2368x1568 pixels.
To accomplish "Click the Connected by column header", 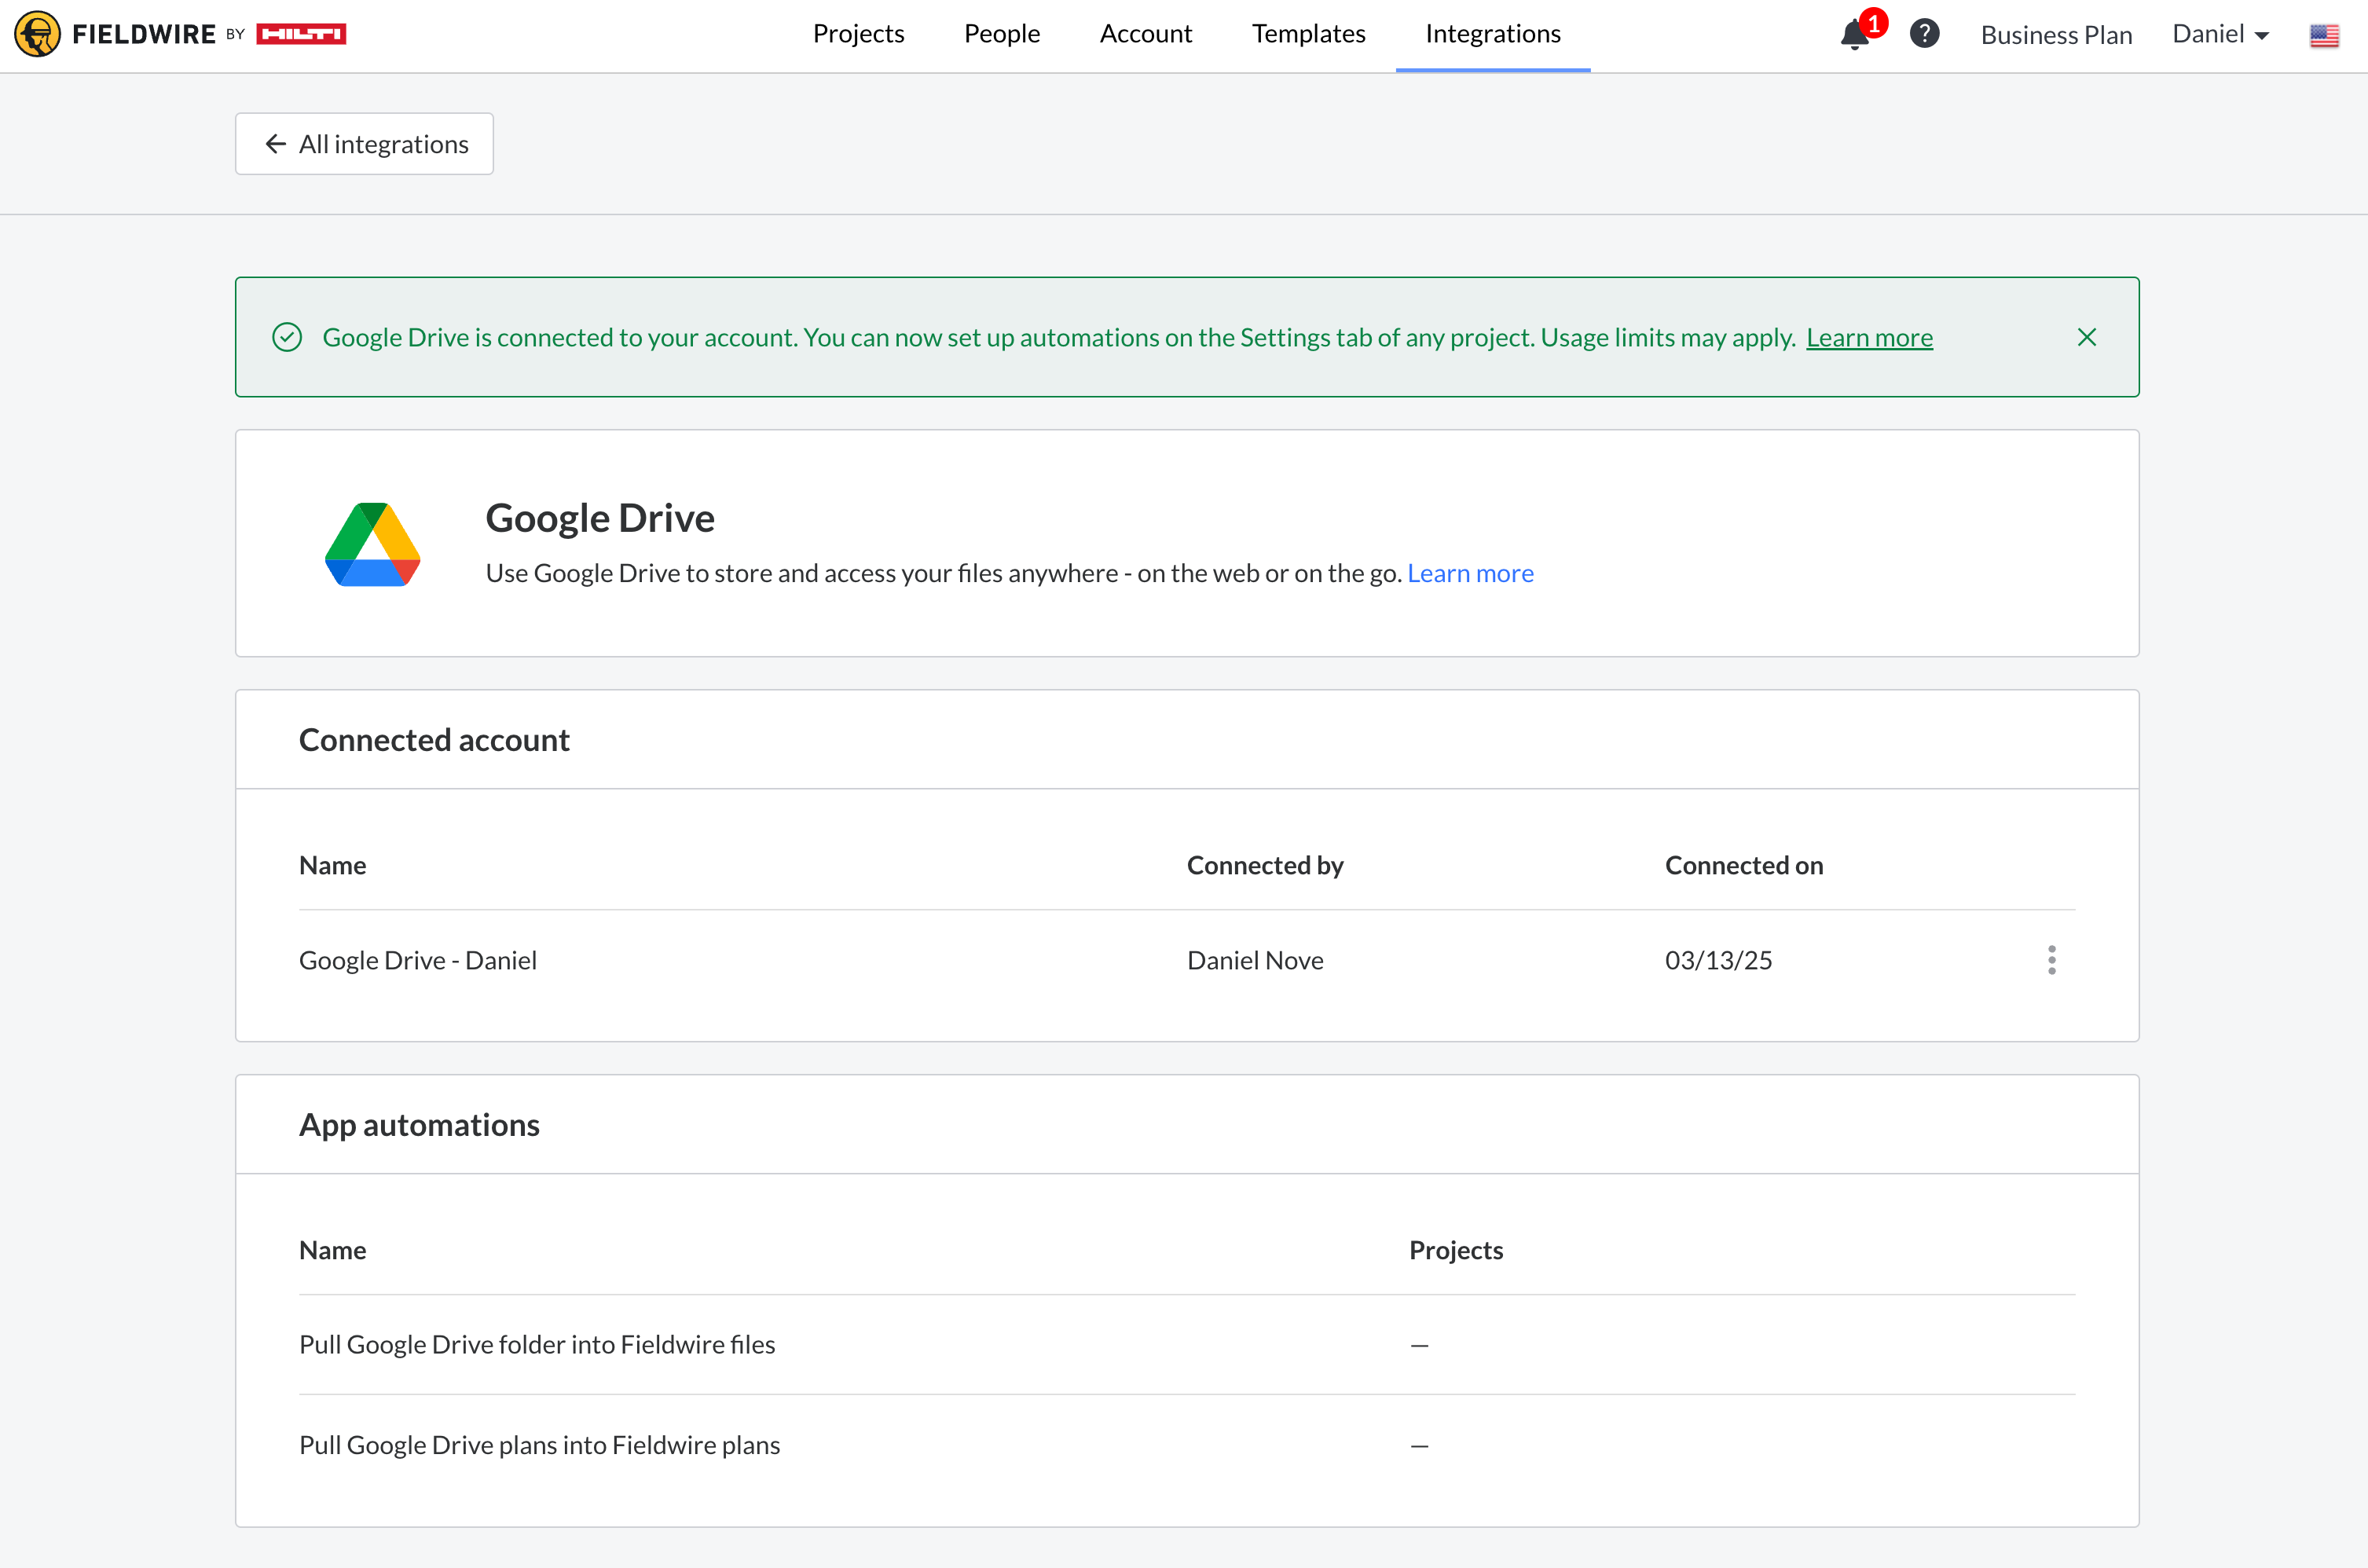I will point(1265,865).
